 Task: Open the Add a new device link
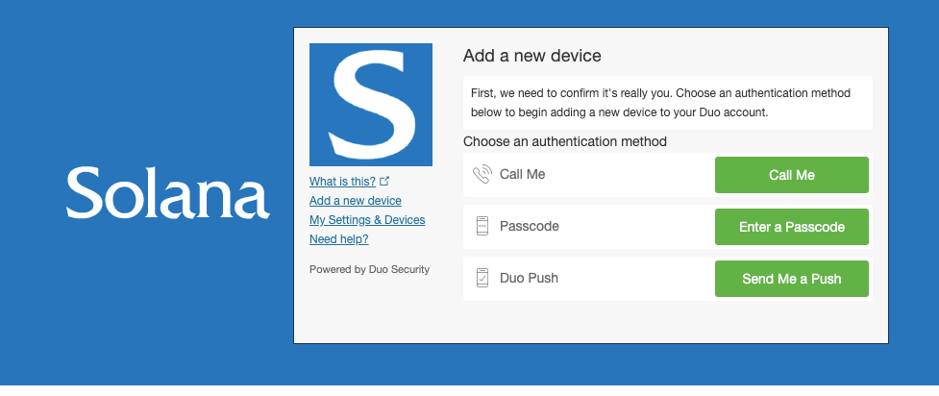(x=355, y=201)
